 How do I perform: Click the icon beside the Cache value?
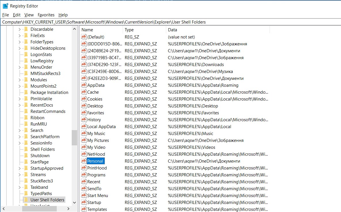click(84, 92)
